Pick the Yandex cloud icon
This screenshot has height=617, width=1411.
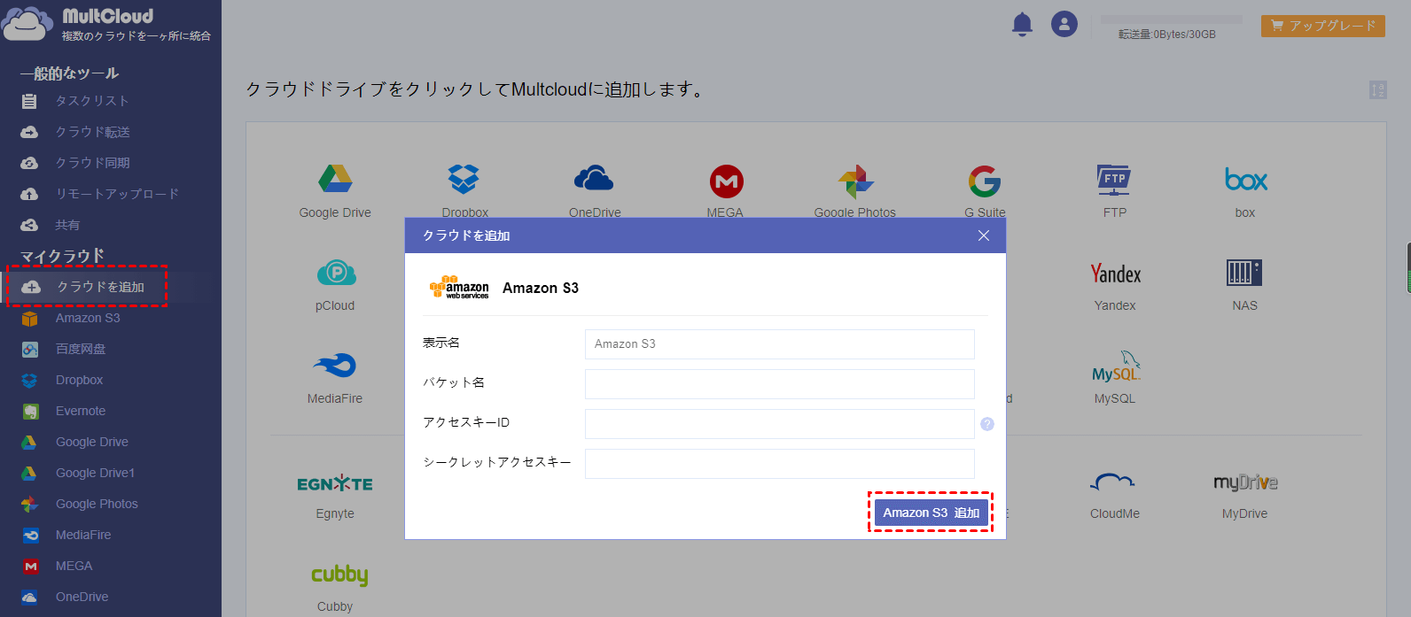point(1115,274)
